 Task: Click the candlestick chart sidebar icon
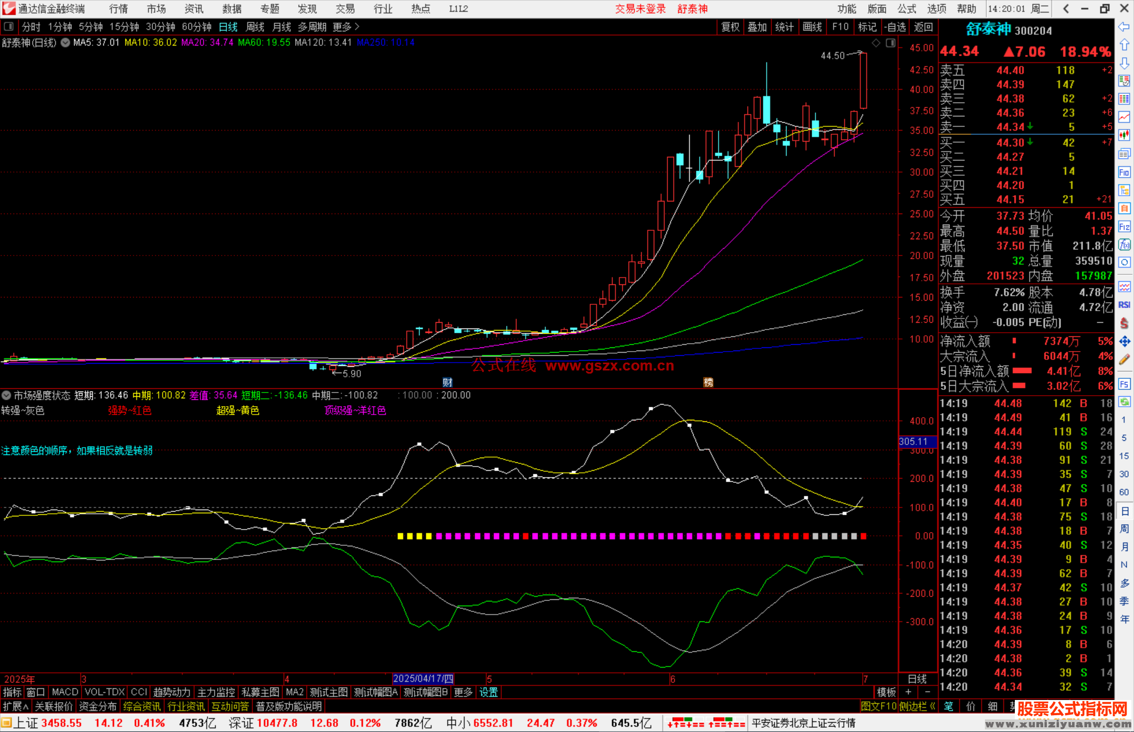coord(1124,135)
